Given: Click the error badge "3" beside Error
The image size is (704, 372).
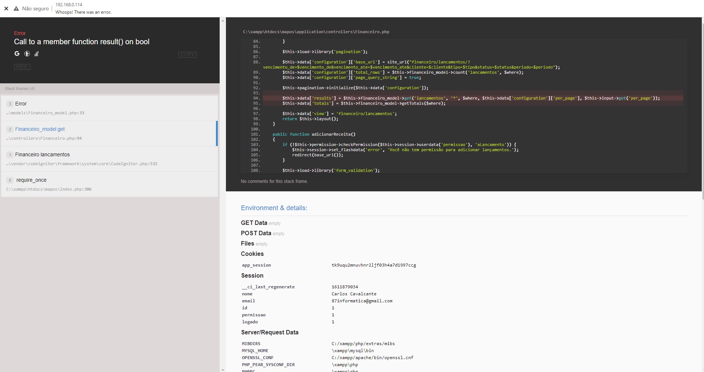Looking at the screenshot, I should pyautogui.click(x=9, y=104).
